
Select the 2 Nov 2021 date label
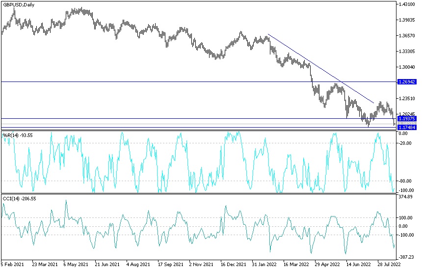tap(201, 264)
